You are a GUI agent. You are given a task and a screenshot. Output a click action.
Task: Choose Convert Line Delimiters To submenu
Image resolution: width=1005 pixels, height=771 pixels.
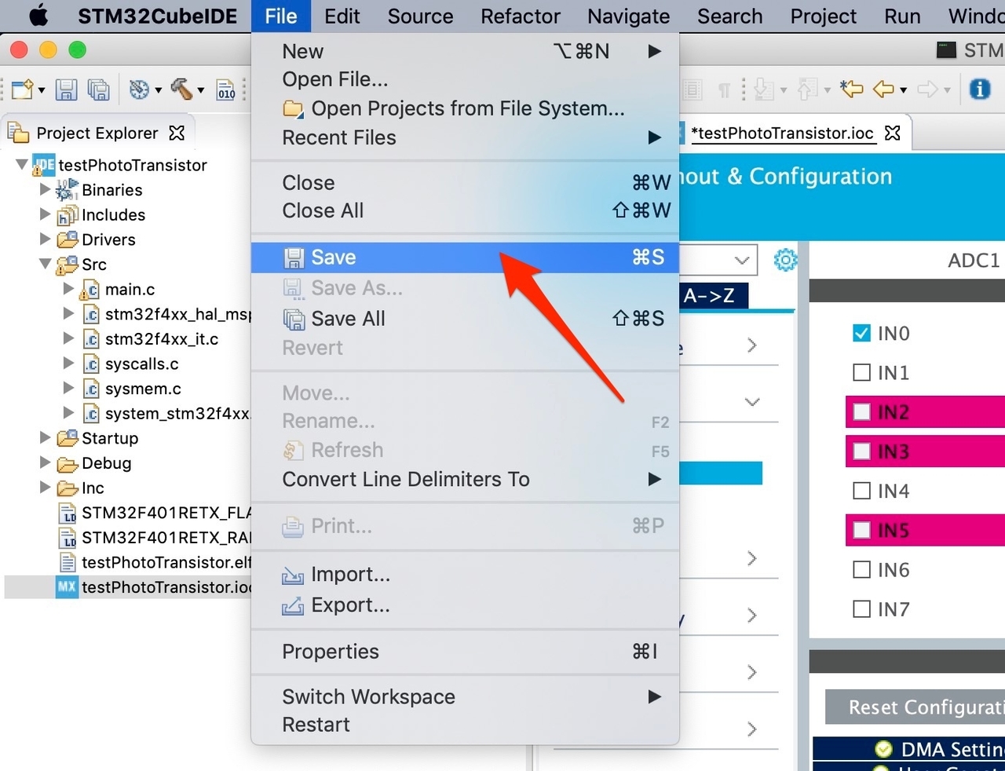[x=465, y=479]
